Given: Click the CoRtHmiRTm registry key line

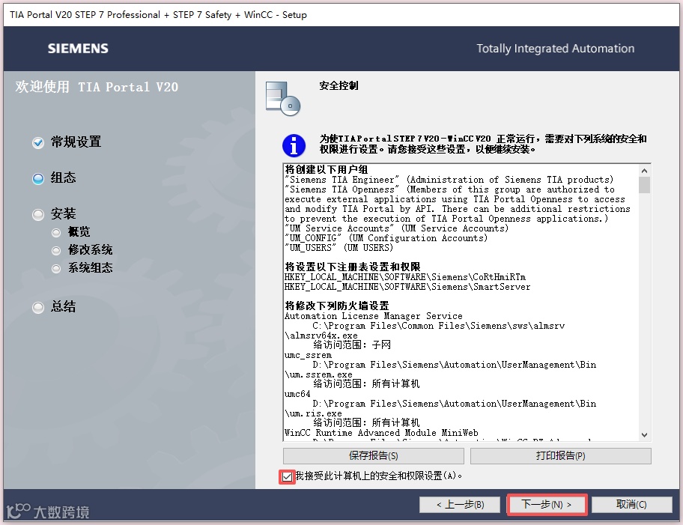Looking at the screenshot, I should click(x=405, y=277).
